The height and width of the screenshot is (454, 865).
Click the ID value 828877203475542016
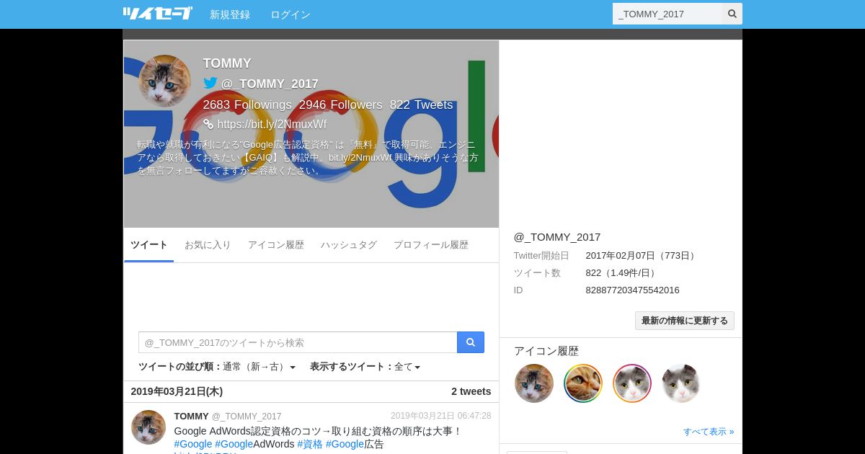[632, 290]
